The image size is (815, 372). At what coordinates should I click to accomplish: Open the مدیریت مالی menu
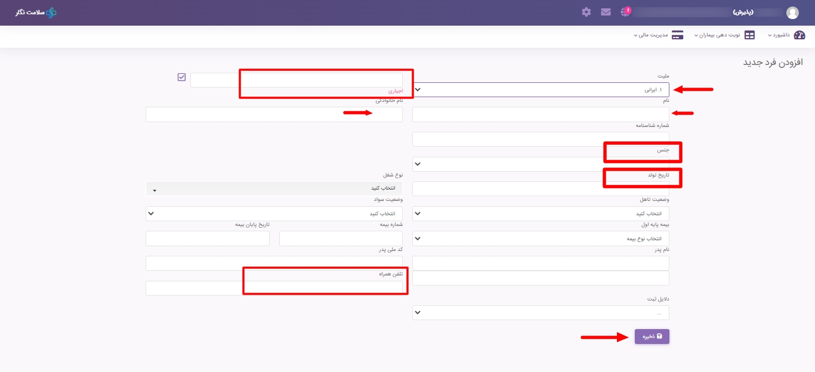click(x=650, y=35)
